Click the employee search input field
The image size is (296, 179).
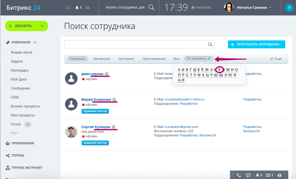click(x=139, y=44)
